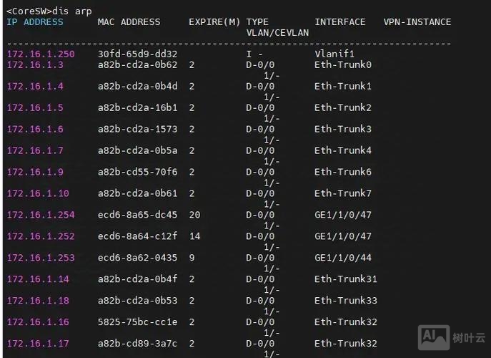This screenshot has width=491, height=358.
Task: Click the Eth-Trunk33 interface entry
Action: [346, 301]
